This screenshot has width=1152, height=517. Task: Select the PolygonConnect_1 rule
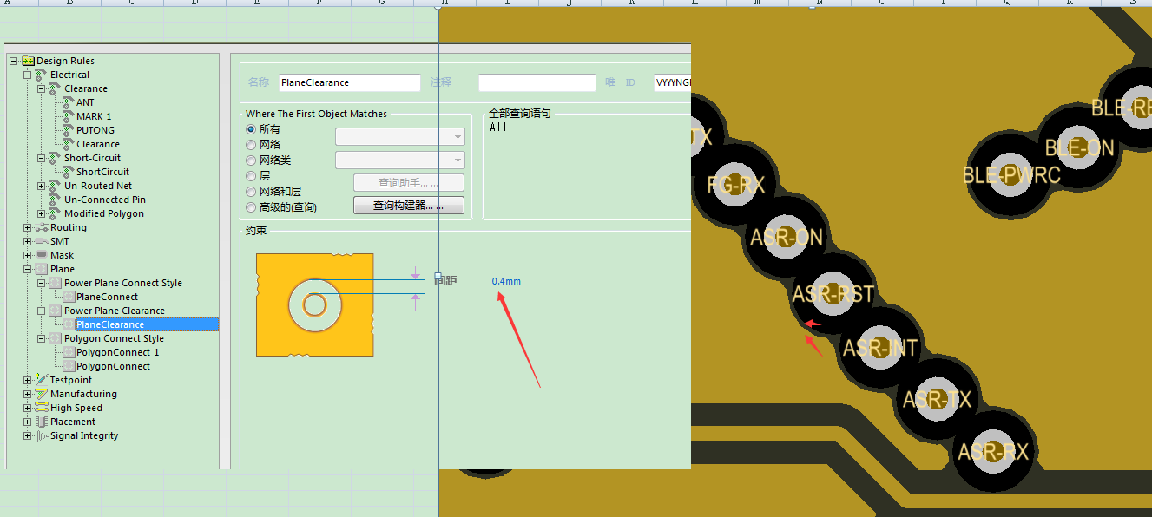[x=117, y=352]
